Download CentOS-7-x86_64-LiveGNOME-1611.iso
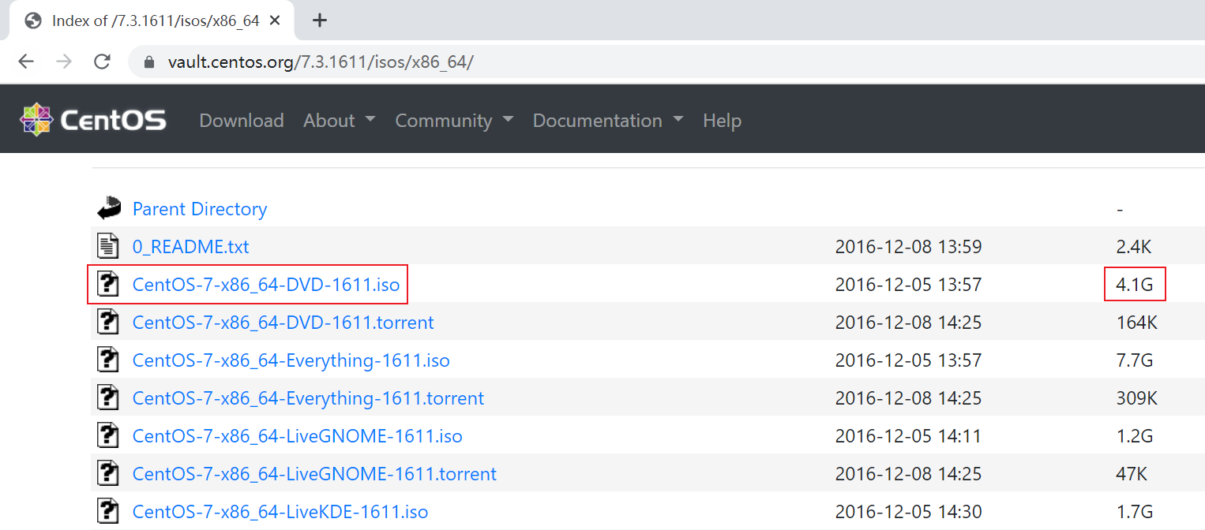 298,436
